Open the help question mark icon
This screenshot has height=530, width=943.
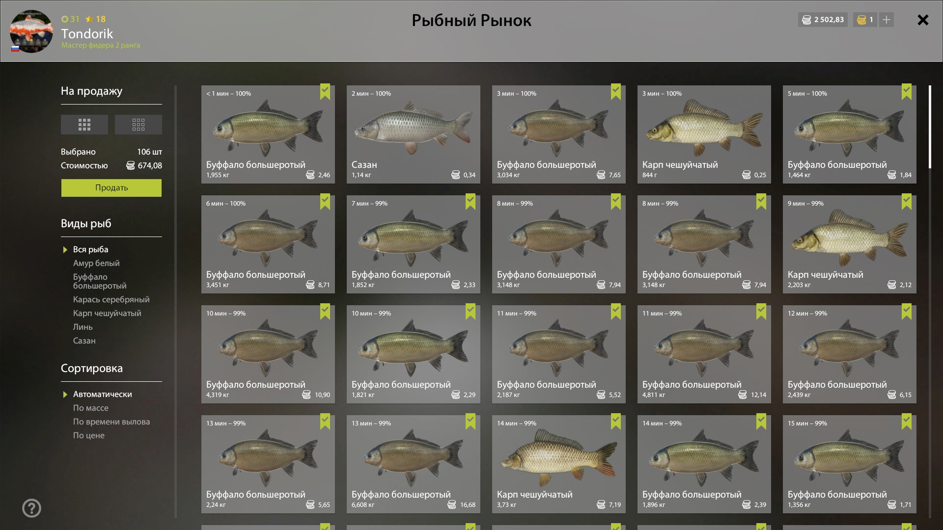[31, 508]
